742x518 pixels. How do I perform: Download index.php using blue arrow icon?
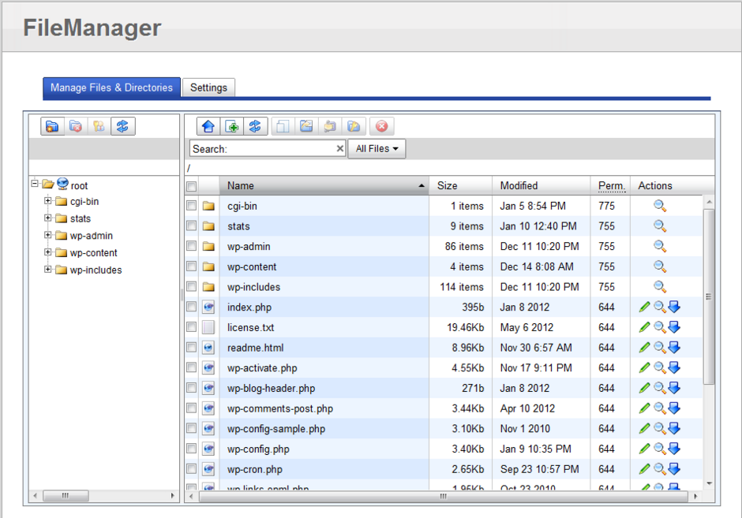coord(674,307)
